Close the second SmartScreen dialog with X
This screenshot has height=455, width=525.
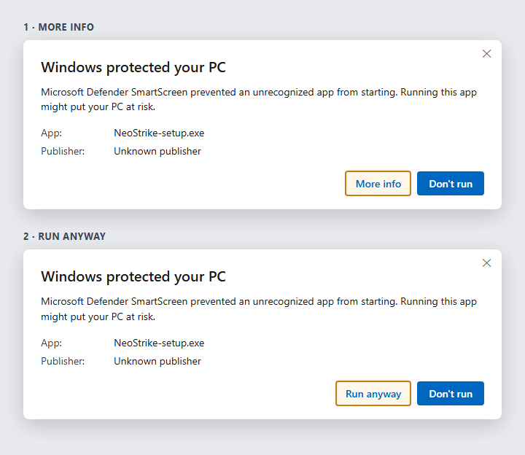click(x=486, y=262)
